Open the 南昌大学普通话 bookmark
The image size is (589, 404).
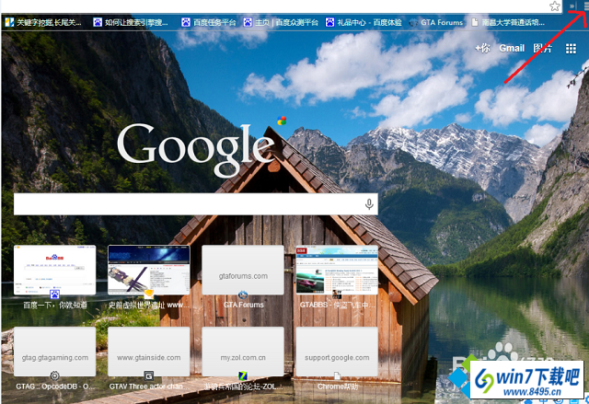coord(507,22)
